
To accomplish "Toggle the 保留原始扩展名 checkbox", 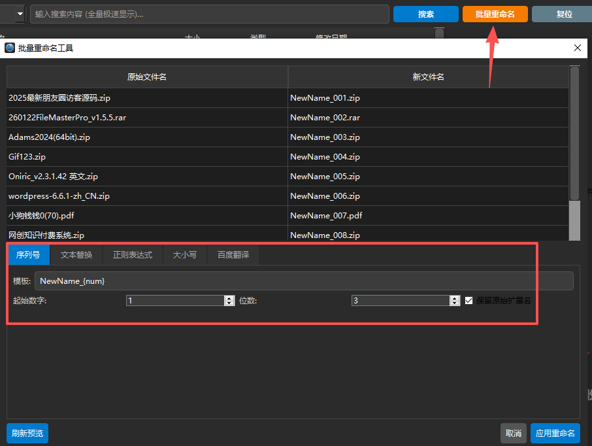I will (469, 301).
